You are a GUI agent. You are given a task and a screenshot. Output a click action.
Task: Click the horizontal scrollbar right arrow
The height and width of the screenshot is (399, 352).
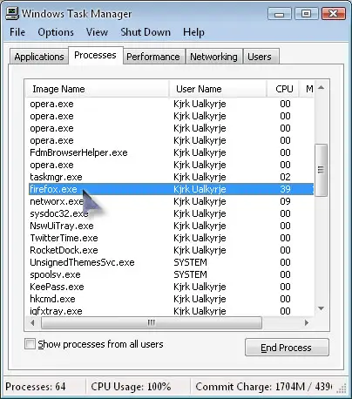point(307,322)
